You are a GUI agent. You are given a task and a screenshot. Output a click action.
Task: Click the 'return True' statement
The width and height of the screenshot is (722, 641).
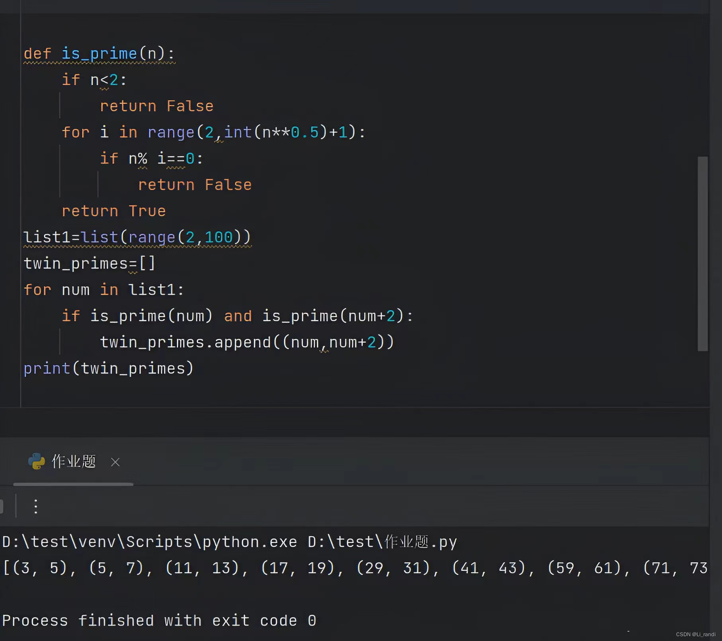tap(114, 211)
